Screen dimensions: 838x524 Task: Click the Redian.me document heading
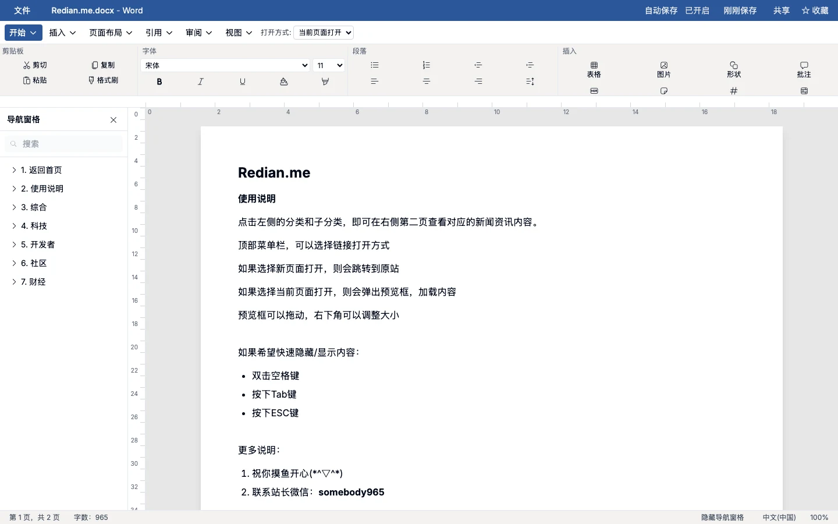coord(274,173)
